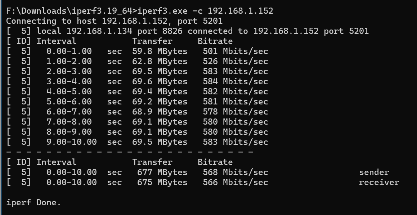417x215 pixels.
Task: Click the 501 Mbits/sec bitrate value
Action: [236, 51]
